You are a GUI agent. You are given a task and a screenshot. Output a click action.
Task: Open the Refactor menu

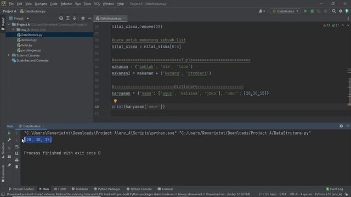[66, 4]
